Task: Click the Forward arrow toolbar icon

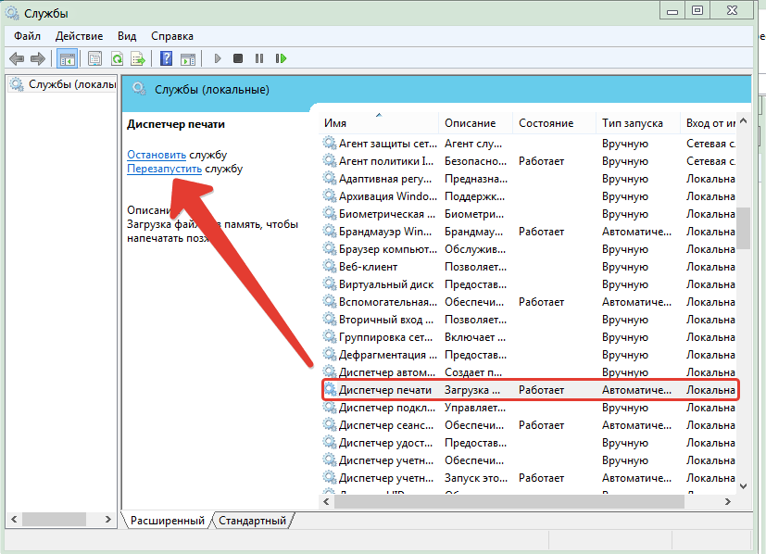Action: click(x=38, y=59)
